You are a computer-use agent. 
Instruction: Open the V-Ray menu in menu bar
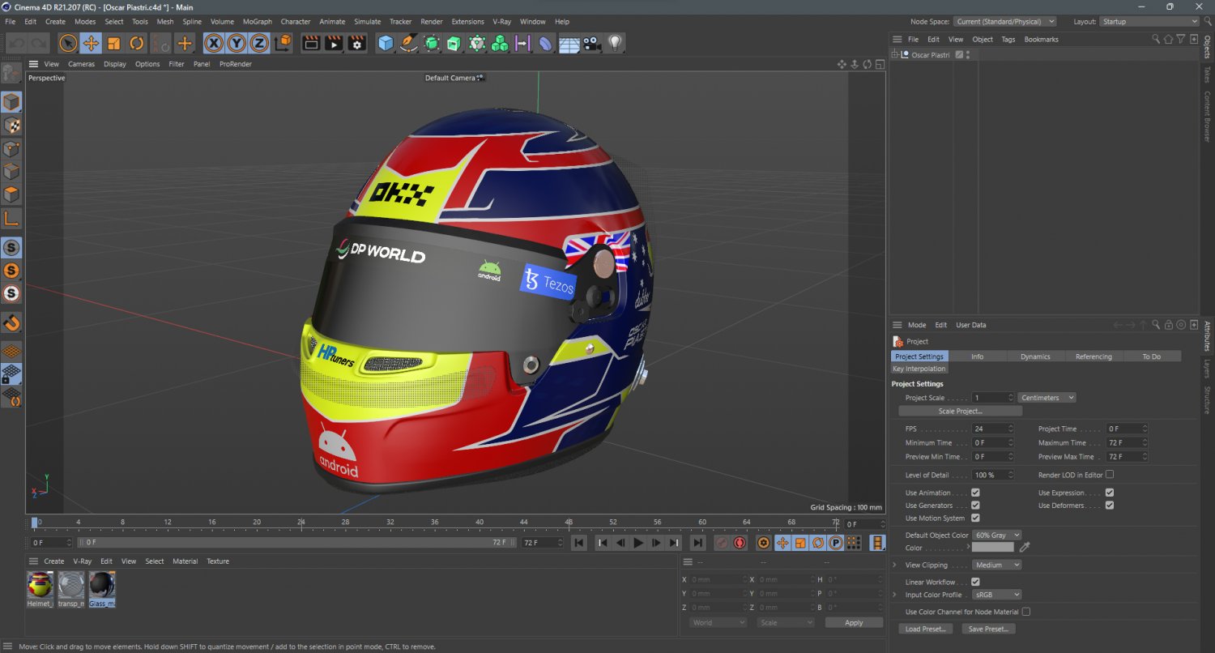[x=501, y=22]
